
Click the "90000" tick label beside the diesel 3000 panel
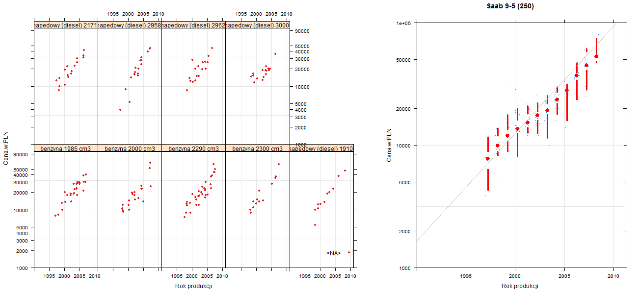click(302, 31)
